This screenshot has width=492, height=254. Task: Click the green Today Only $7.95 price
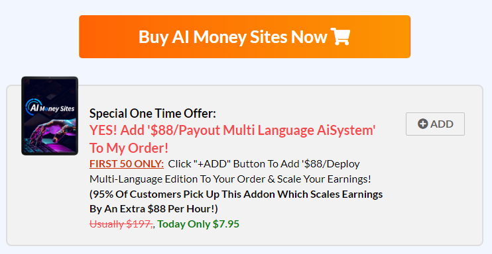point(198,224)
